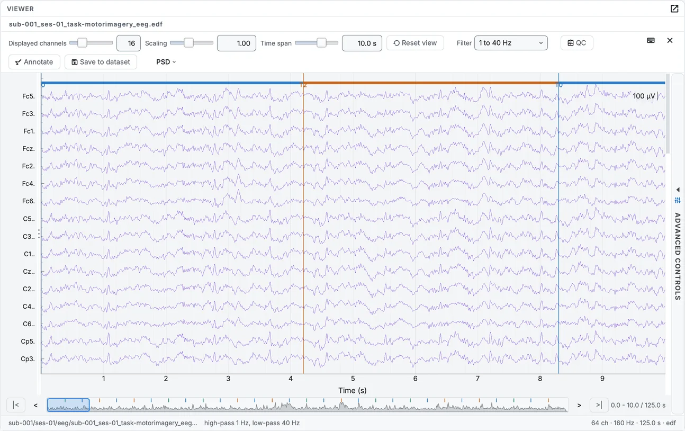Image resolution: width=685 pixels, height=431 pixels.
Task: Open viewer in new window icon
Action: pos(674,8)
